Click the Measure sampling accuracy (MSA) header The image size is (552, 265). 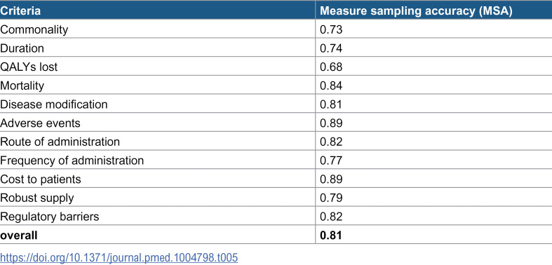click(x=416, y=11)
